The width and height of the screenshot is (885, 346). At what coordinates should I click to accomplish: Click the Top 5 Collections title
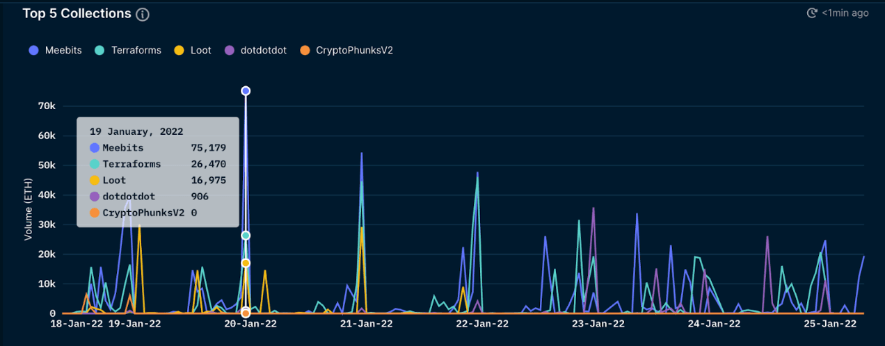point(77,14)
